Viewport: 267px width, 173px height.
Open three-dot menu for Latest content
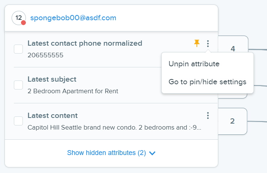point(208,116)
